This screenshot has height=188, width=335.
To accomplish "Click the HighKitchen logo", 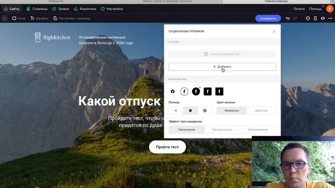I will (x=52, y=38).
